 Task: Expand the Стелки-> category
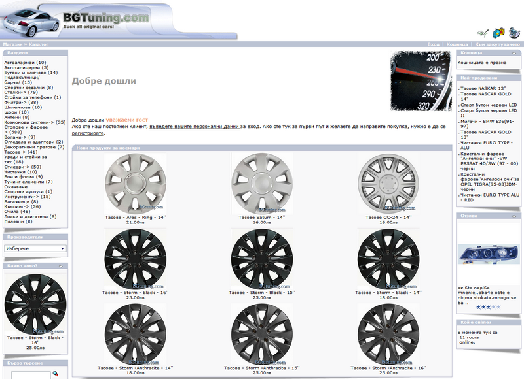pyautogui.click(x=21, y=92)
